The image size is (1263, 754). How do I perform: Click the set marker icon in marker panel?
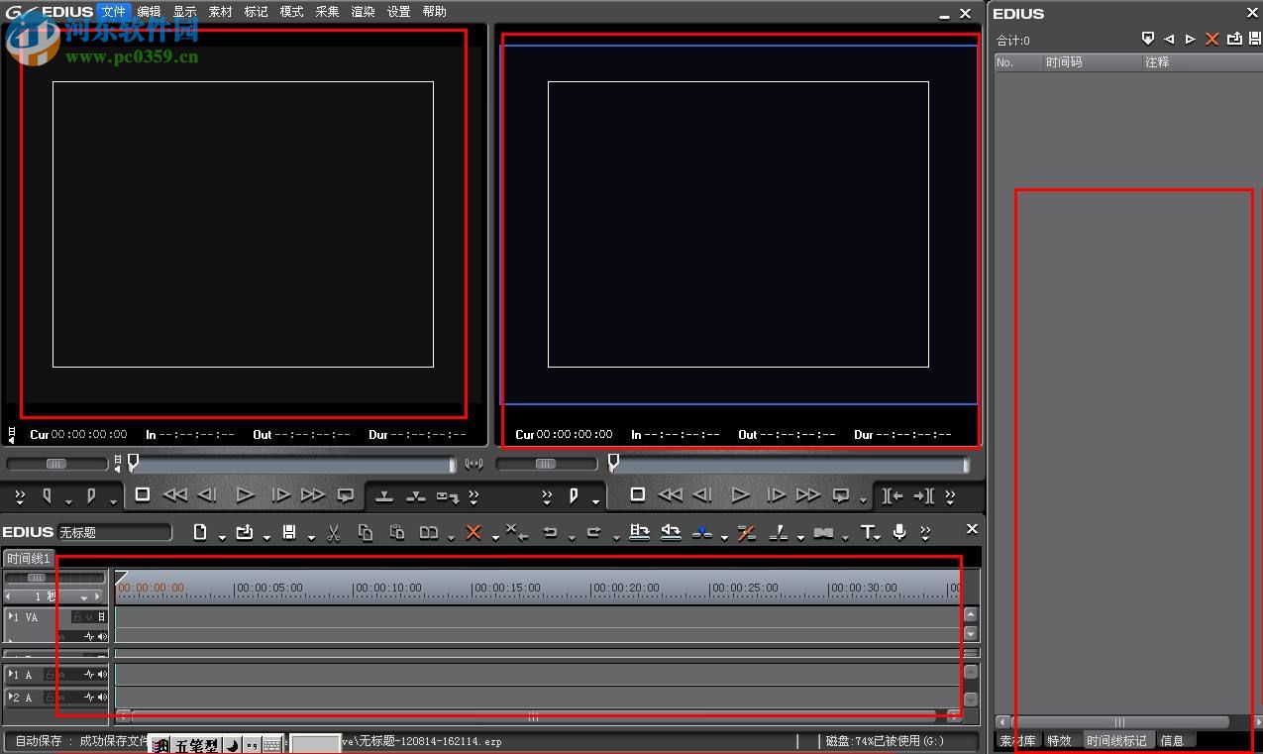1148,39
